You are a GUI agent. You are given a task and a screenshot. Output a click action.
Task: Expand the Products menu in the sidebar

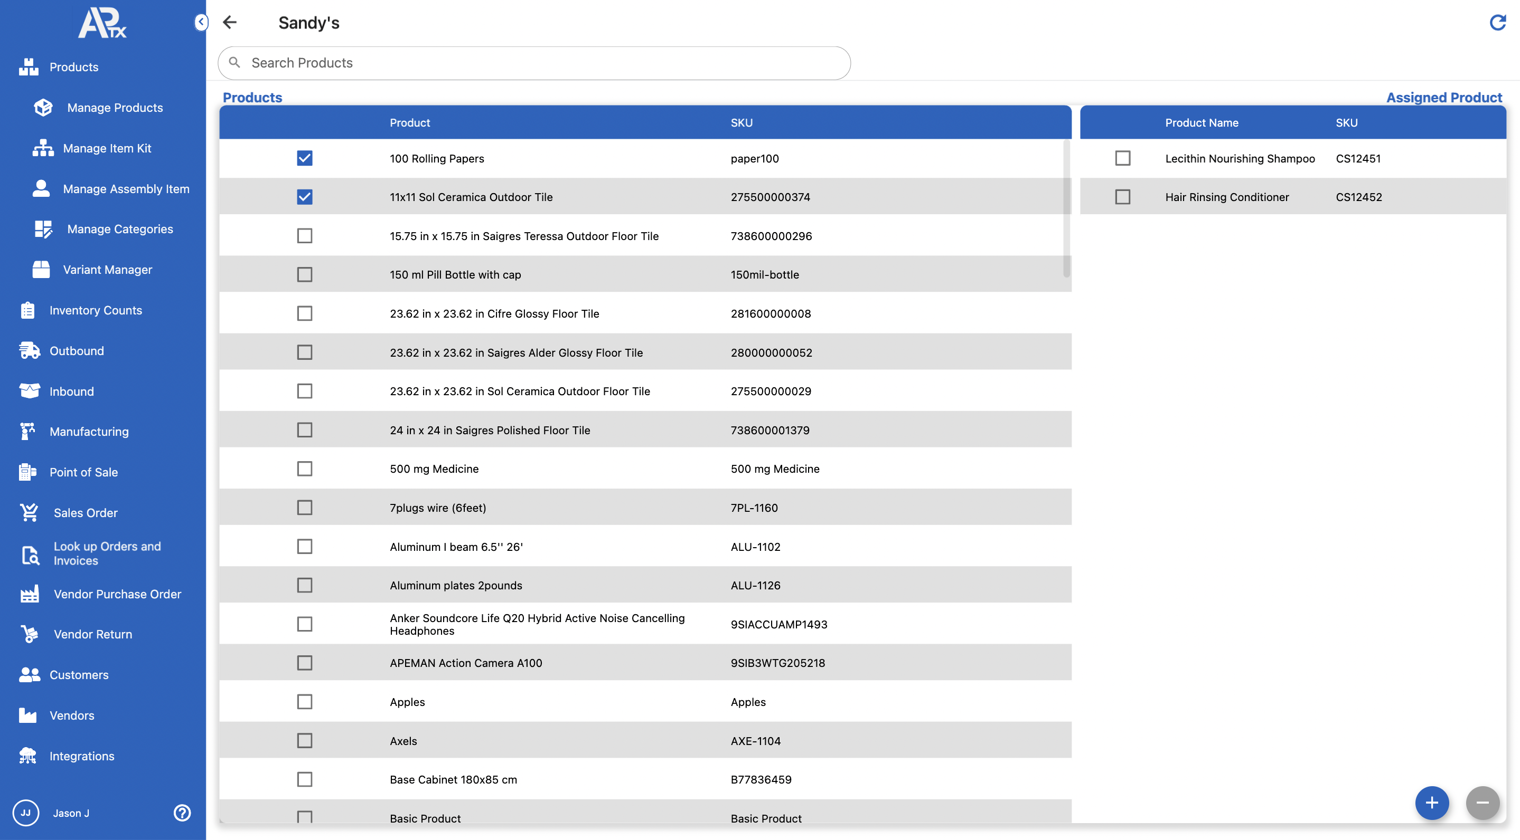[74, 67]
